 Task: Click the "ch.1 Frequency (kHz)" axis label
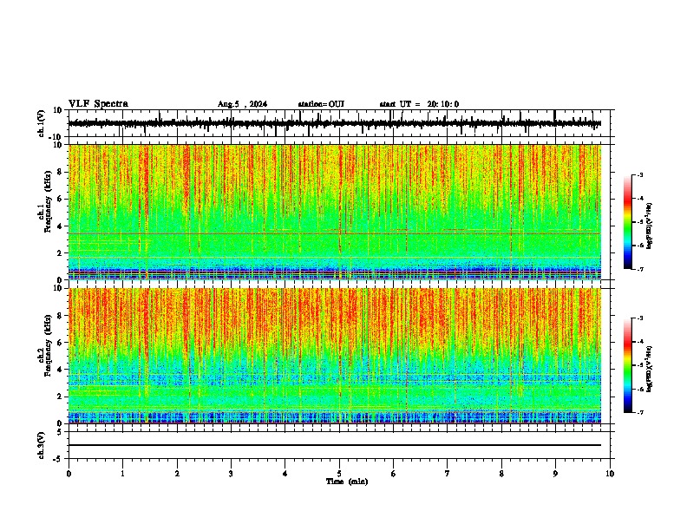[x=44, y=202]
